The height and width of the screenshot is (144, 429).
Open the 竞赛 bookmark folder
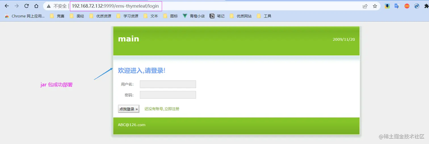[57, 16]
